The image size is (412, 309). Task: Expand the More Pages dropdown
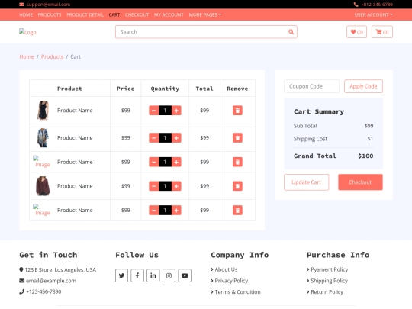point(205,15)
